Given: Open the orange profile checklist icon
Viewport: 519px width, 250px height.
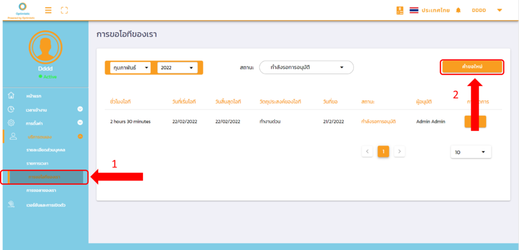Looking at the screenshot, I should (400, 10).
